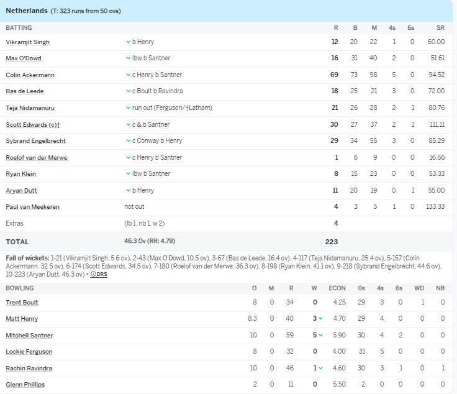Image resolution: width=457 pixels, height=394 pixels.
Task: Expand Scott Edwards' c & b dismissal
Action: (x=127, y=125)
